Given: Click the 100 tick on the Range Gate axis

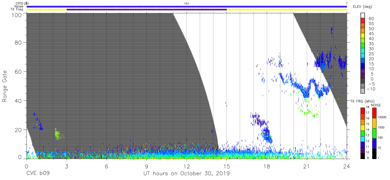Looking at the screenshot, I should coord(17,15).
